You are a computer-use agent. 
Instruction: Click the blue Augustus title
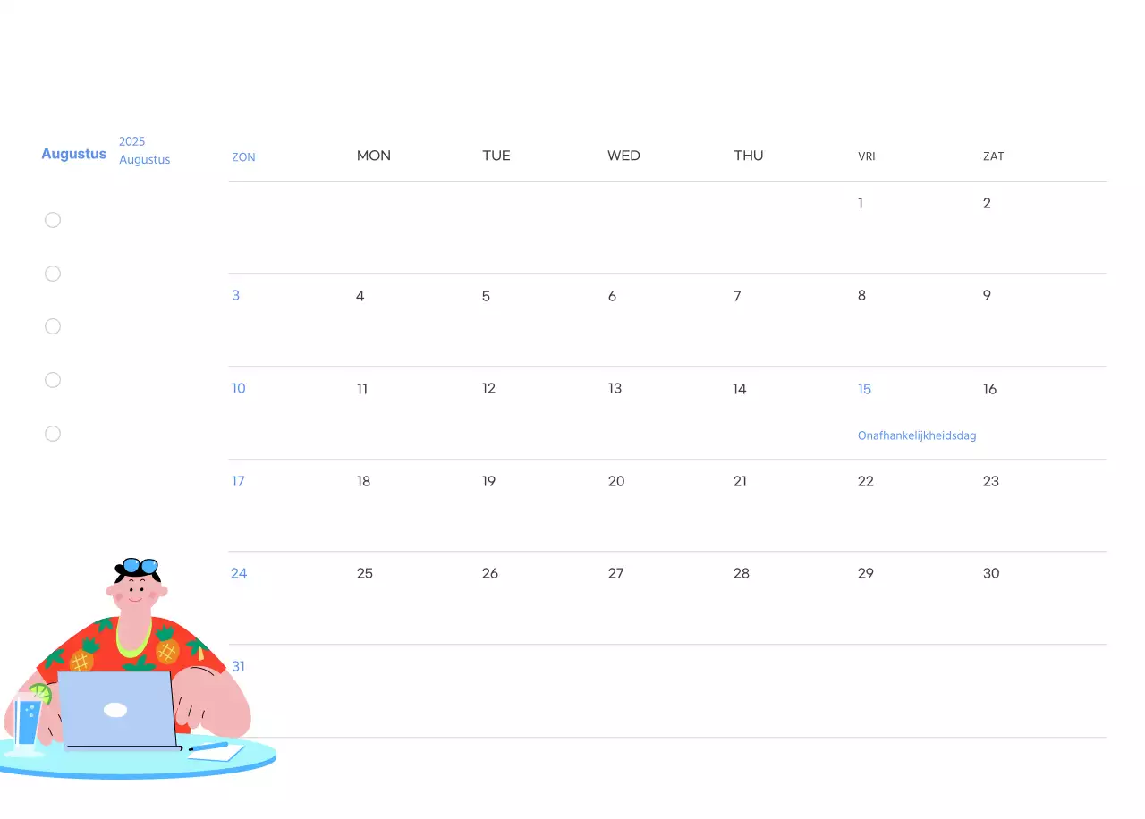point(73,153)
